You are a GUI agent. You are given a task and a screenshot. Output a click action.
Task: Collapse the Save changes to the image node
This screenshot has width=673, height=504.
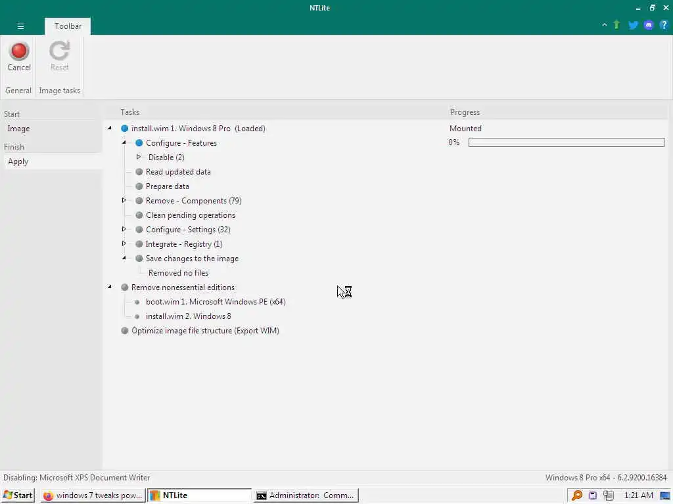124,258
